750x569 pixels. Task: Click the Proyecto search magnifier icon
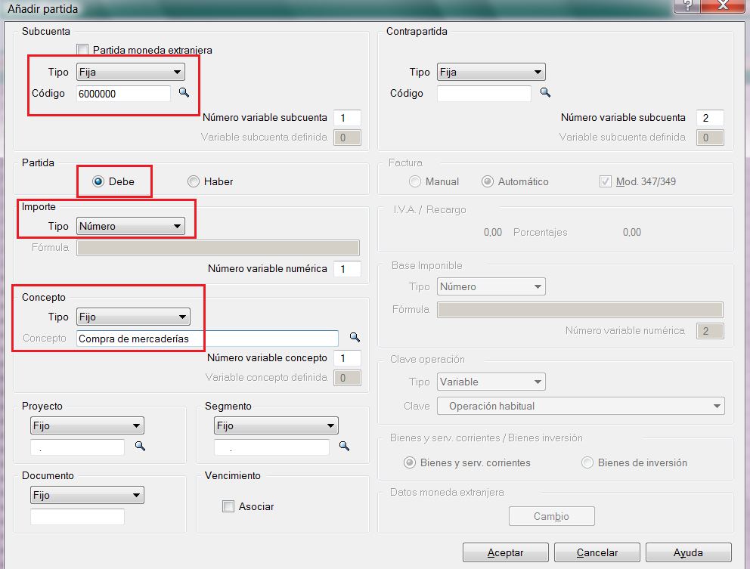140,447
